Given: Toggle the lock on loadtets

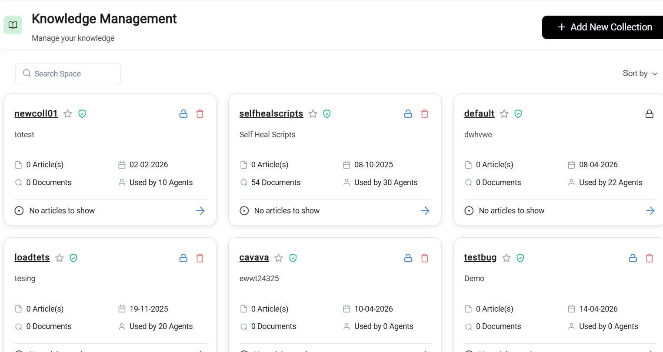Looking at the screenshot, I should click(x=183, y=258).
